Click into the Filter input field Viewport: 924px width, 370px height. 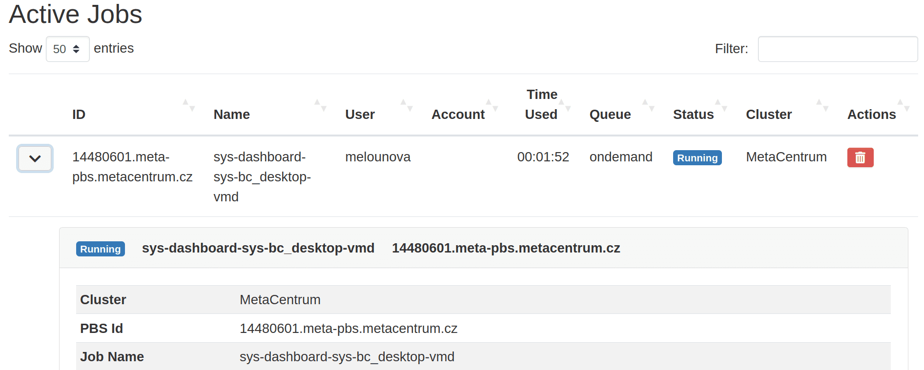(837, 49)
